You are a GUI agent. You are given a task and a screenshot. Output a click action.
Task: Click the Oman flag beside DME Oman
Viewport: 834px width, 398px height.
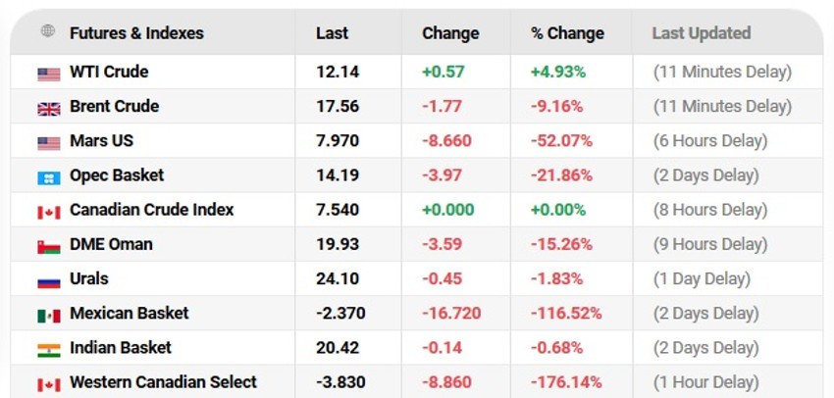coord(49,245)
